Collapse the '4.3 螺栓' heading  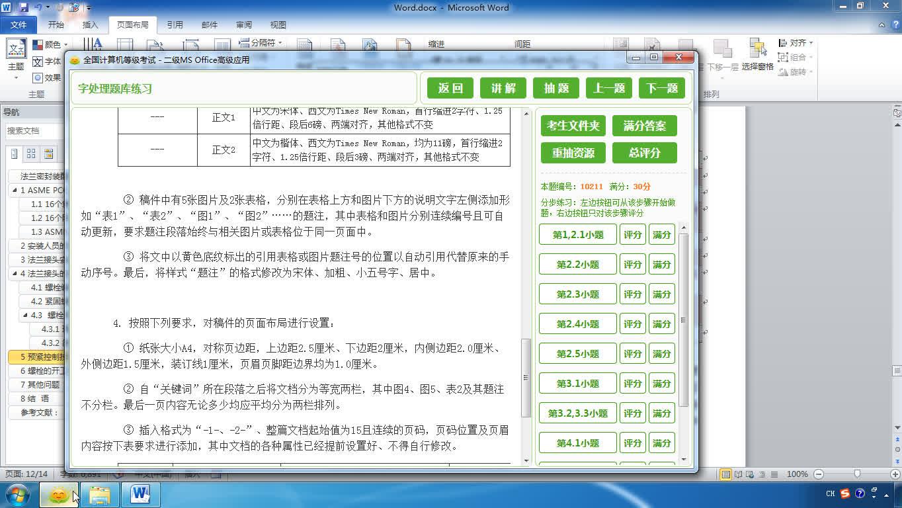point(25,316)
